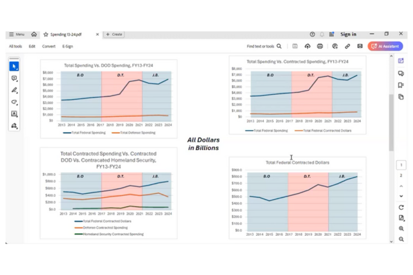The width and height of the screenshot is (413, 275).
Task: Send the file by email icon
Action: pos(360,47)
